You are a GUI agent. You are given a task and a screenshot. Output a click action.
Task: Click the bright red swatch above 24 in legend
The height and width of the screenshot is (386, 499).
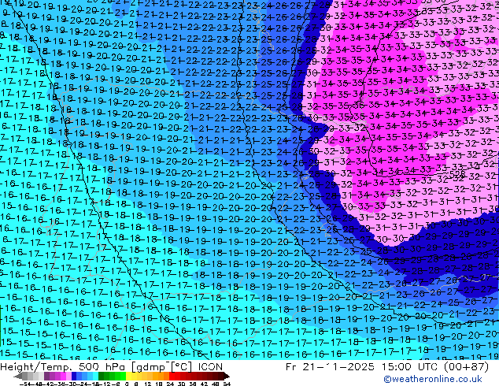click(172, 377)
